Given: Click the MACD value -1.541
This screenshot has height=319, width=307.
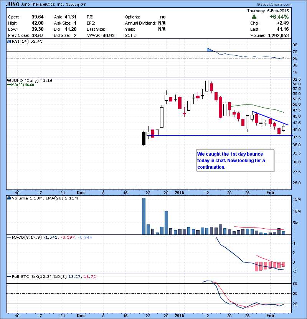Looking at the screenshot, I should pos(51,237).
